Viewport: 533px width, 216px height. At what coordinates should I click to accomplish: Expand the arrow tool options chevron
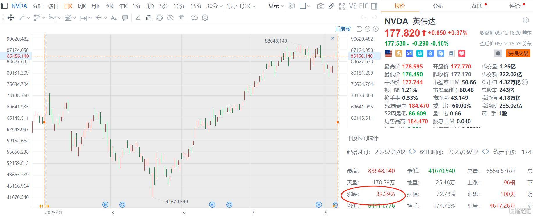(x=106, y=18)
